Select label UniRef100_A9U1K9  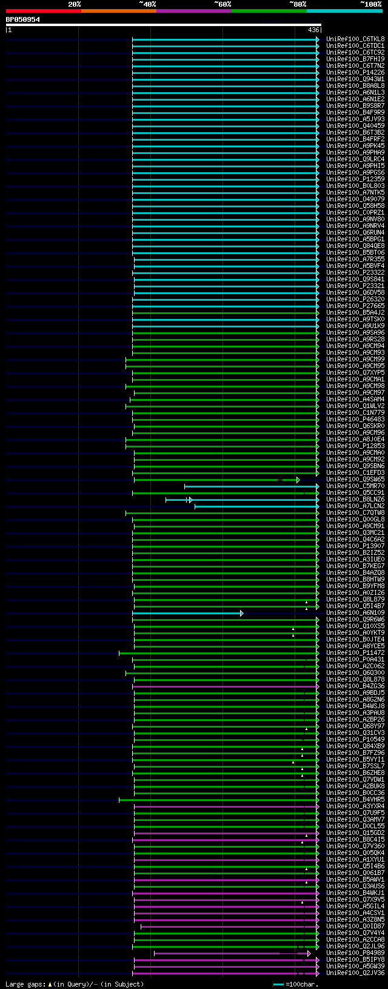(355, 326)
